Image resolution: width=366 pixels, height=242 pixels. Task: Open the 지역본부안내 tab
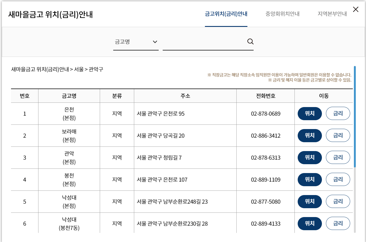(x=332, y=14)
